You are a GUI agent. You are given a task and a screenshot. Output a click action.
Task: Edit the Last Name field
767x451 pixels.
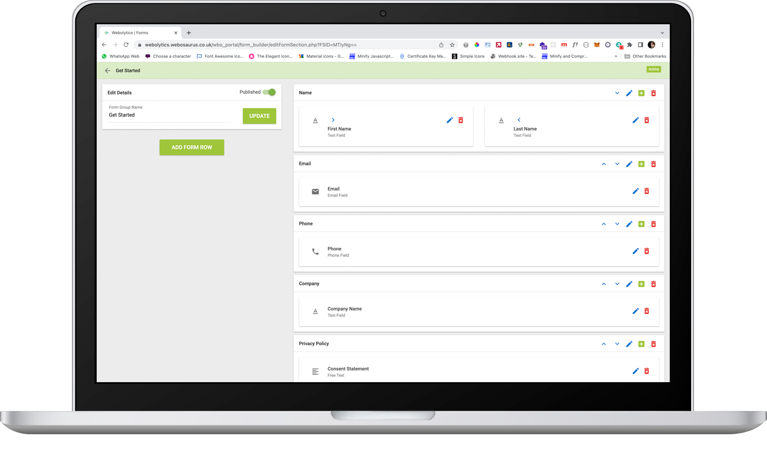pyautogui.click(x=636, y=120)
